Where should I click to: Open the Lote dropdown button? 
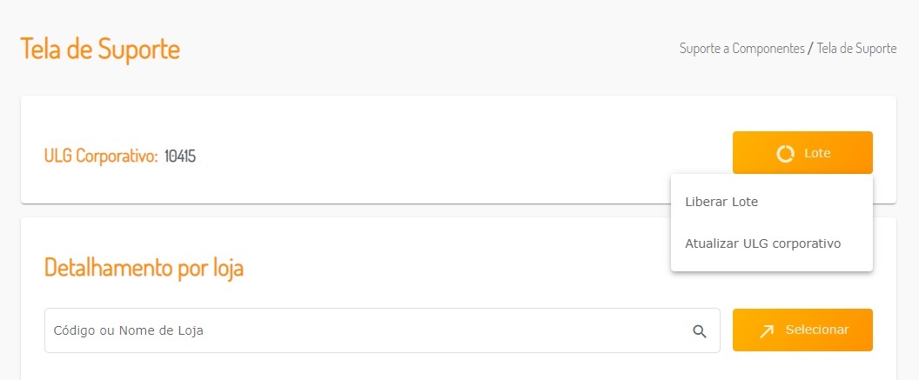pos(802,153)
